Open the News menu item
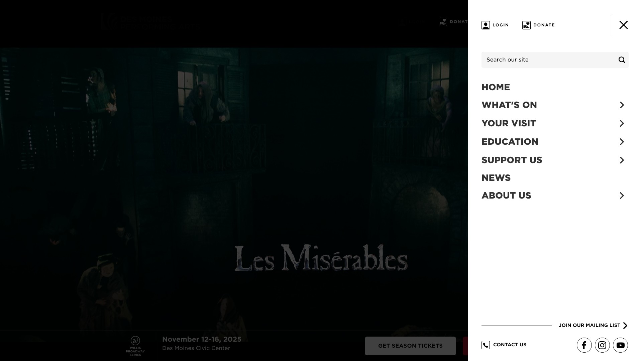The height and width of the screenshot is (361, 642). 496,178
